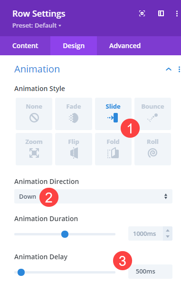Choose the Zoom animation style
This screenshot has height=284, width=181.
tap(34, 149)
